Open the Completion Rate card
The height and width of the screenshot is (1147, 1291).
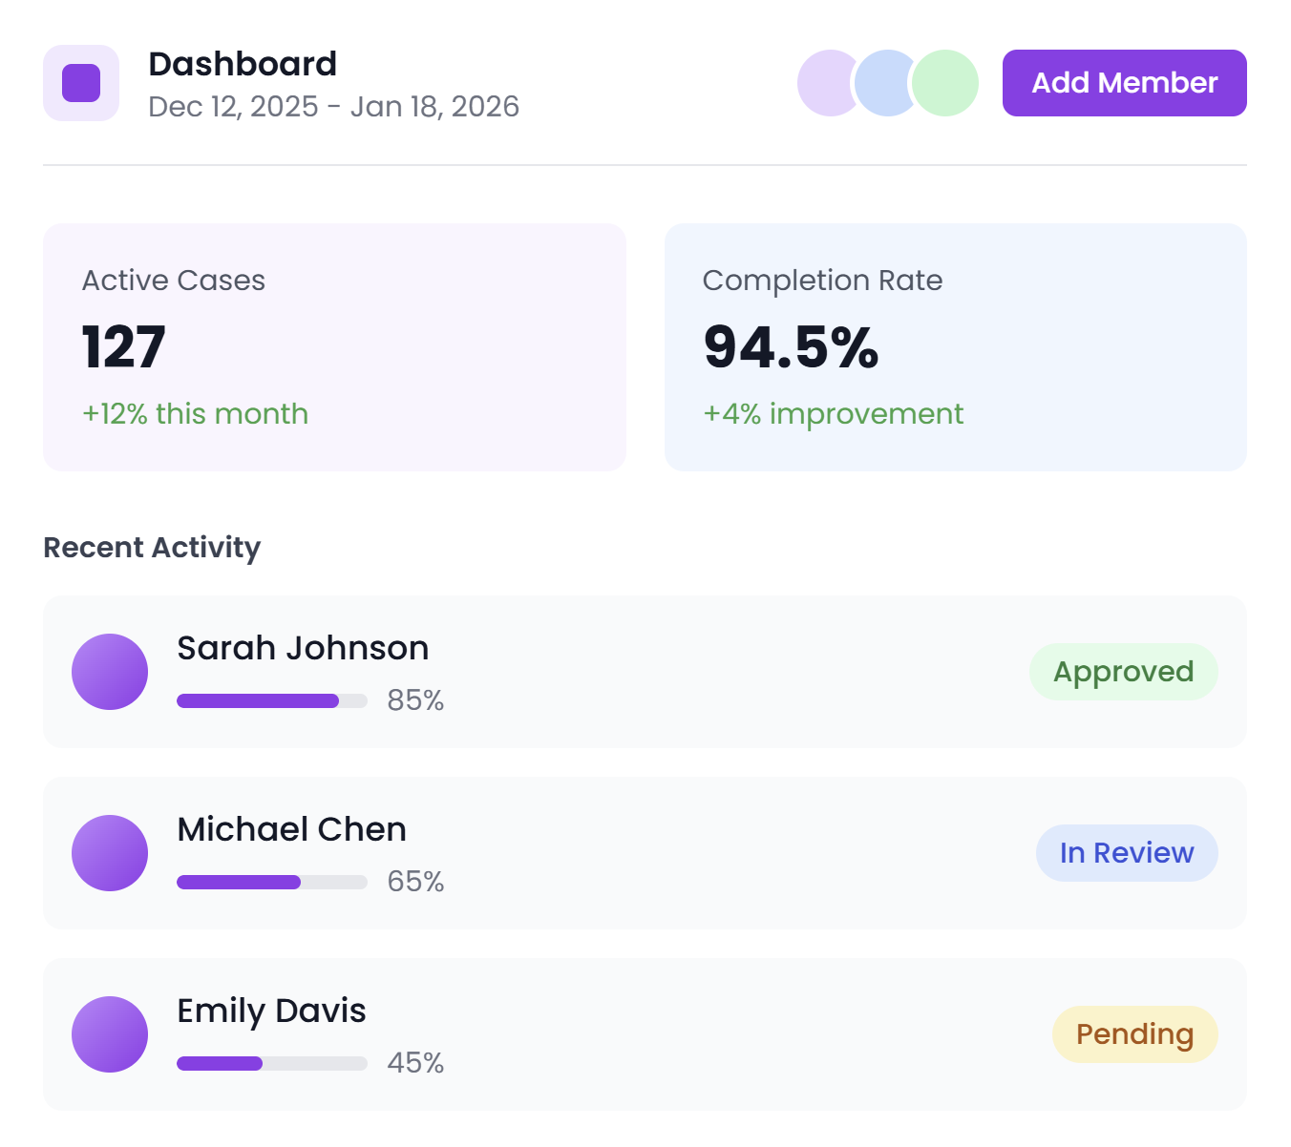point(955,347)
